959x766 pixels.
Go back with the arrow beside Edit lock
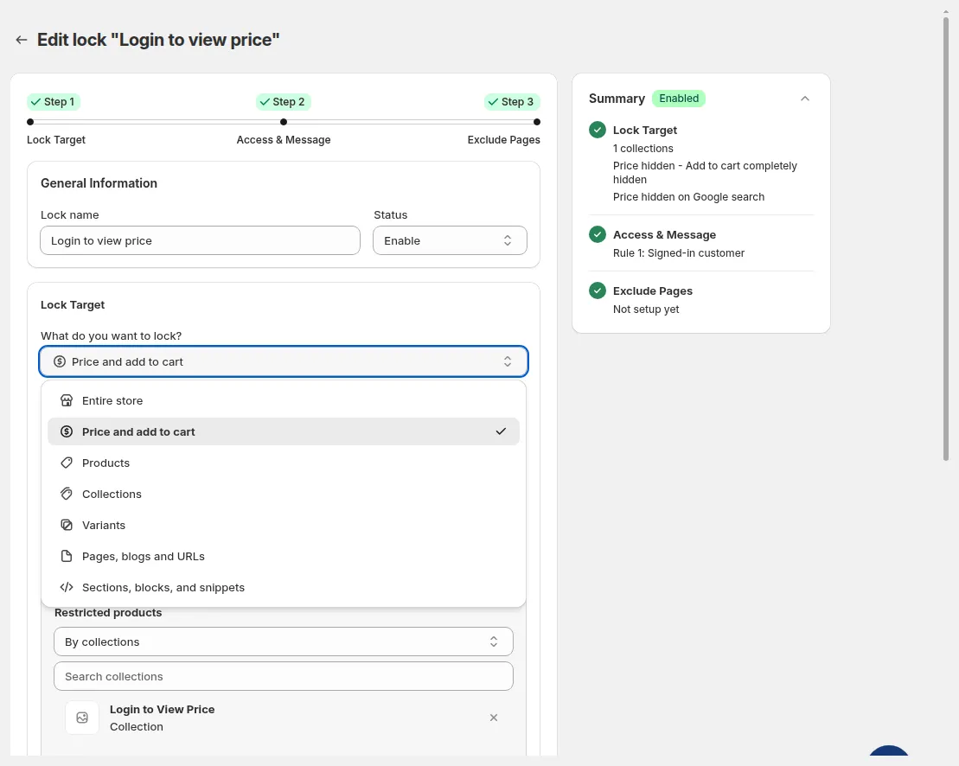click(22, 40)
